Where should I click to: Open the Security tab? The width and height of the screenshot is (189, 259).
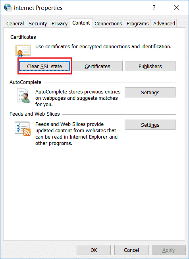point(38,24)
